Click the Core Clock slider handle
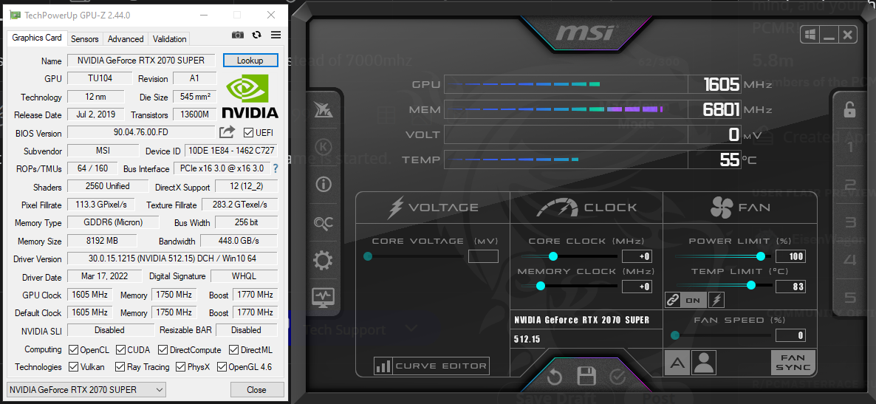This screenshot has width=876, height=404. point(553,256)
